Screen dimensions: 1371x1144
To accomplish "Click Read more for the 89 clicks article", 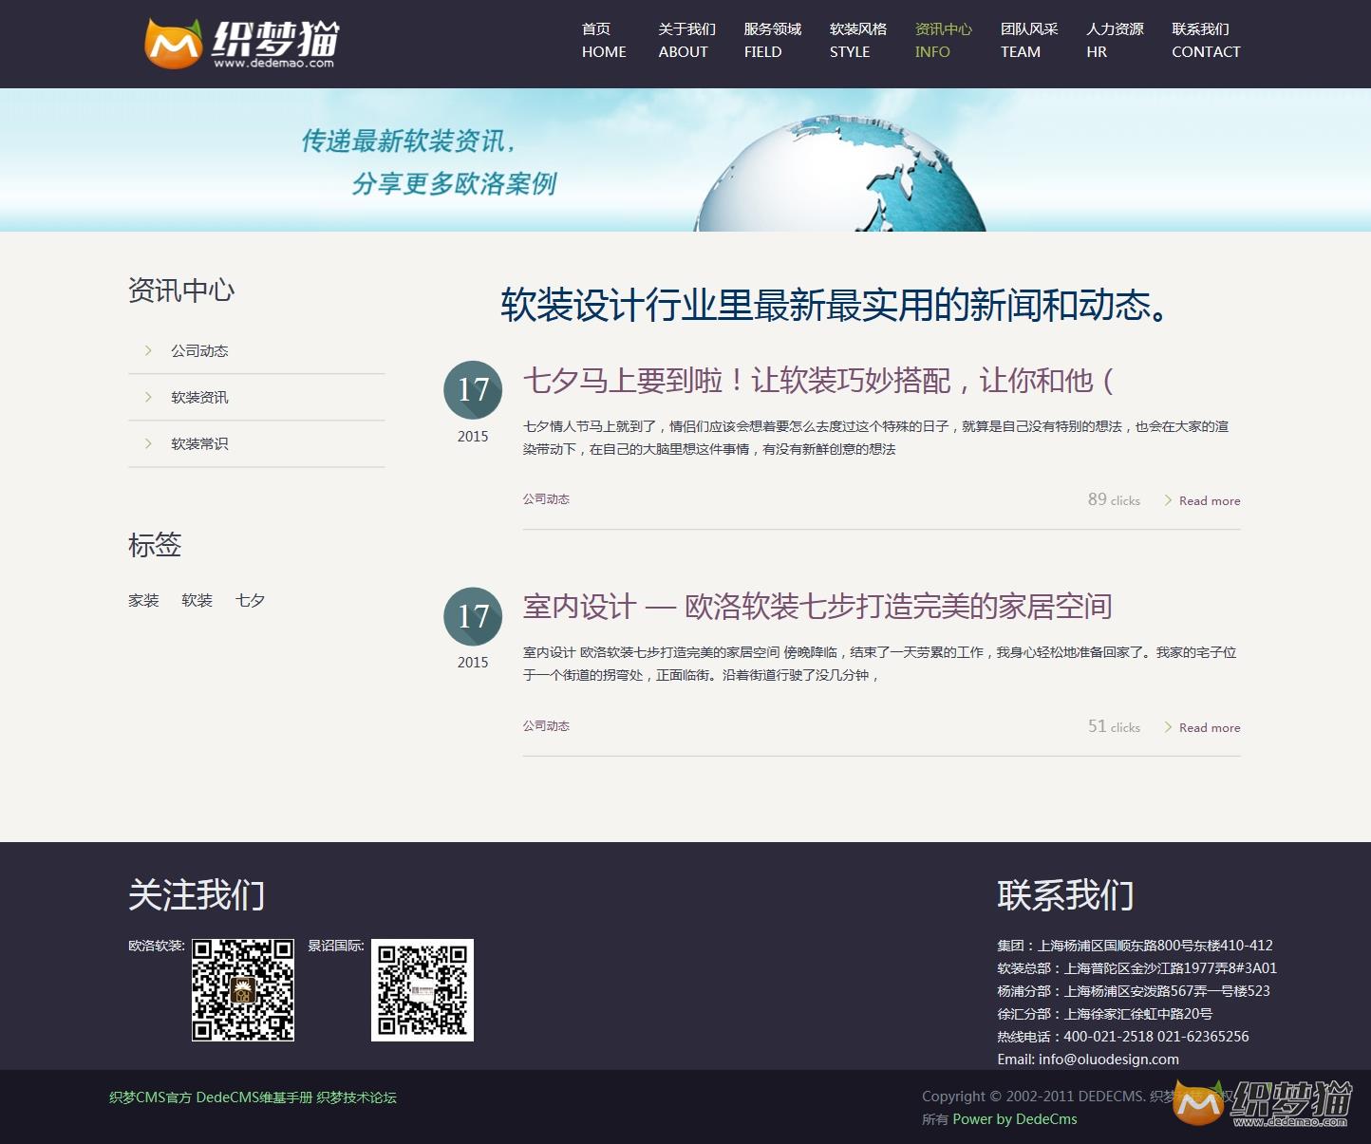I will [1209, 500].
